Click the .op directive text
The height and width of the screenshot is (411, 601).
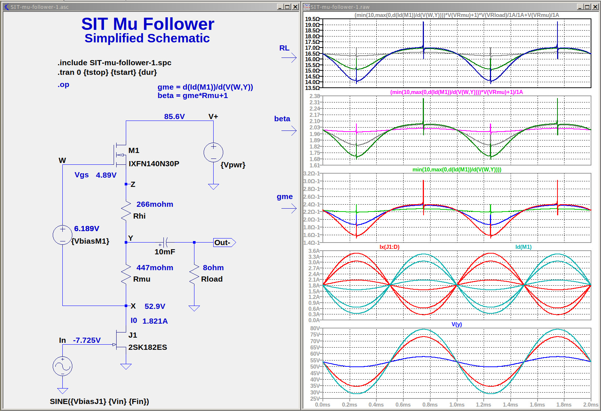click(63, 84)
